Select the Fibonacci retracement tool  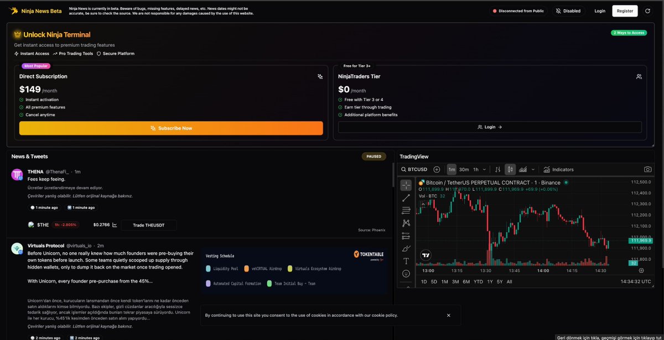click(406, 210)
